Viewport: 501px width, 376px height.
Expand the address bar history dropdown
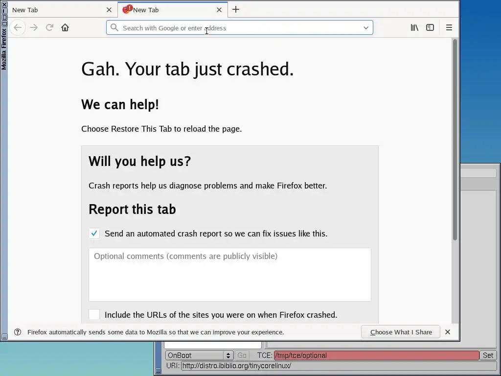366,27
